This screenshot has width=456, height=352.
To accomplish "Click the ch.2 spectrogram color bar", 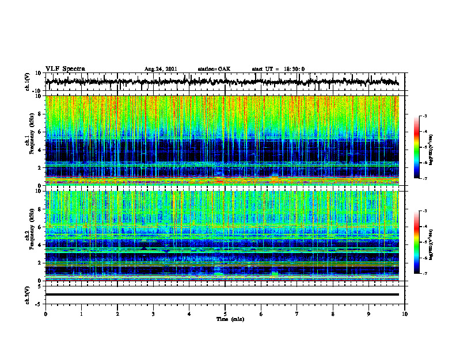I will pyautogui.click(x=417, y=242).
